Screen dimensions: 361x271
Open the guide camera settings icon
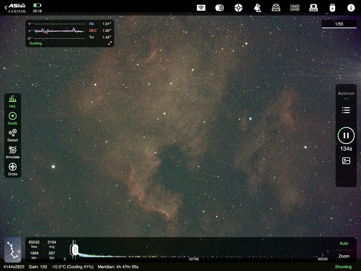[x=219, y=8]
